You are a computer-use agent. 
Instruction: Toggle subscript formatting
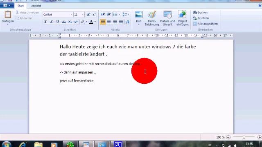70,22
